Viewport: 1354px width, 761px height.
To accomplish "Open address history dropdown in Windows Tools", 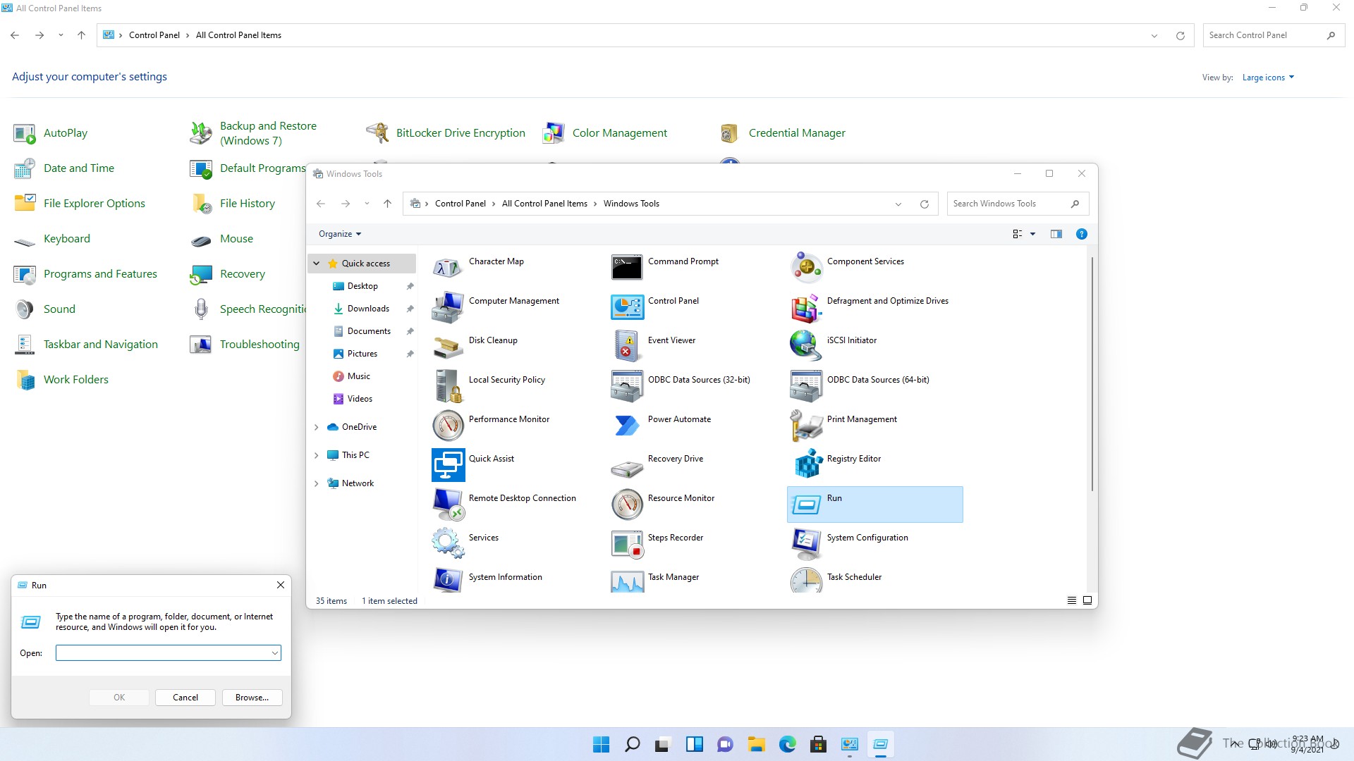I will [x=898, y=204].
